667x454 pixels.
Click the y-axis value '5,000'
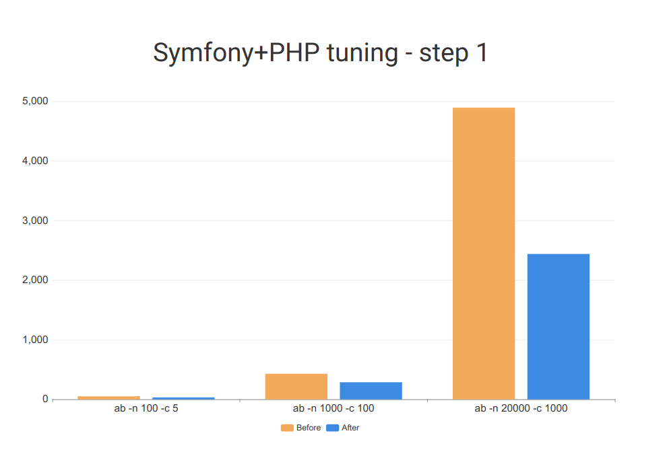tap(35, 101)
